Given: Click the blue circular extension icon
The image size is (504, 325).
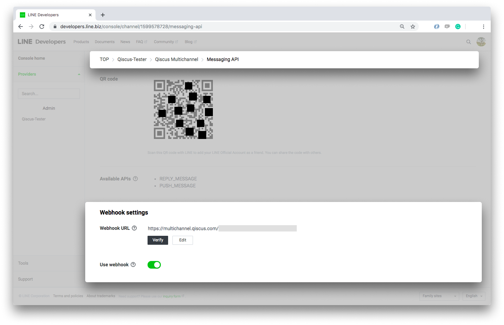Looking at the screenshot, I should pos(437,27).
